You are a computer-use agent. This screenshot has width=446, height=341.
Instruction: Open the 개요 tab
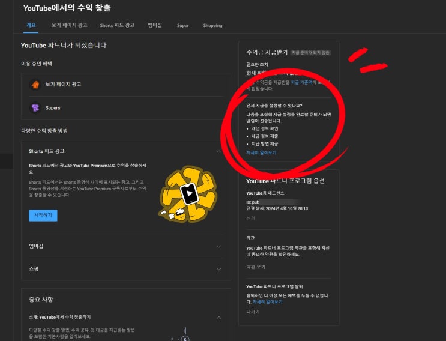tap(31, 25)
